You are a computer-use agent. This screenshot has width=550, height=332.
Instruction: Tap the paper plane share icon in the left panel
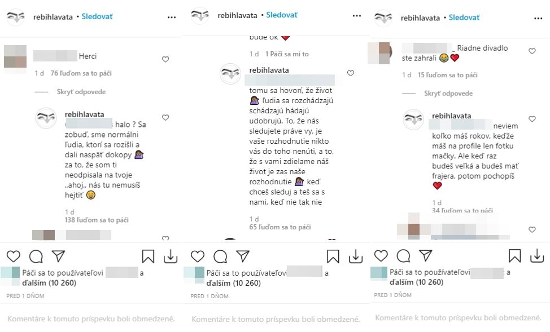click(x=58, y=256)
